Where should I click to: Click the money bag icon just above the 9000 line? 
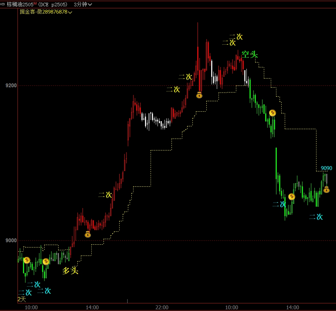pos(87,234)
